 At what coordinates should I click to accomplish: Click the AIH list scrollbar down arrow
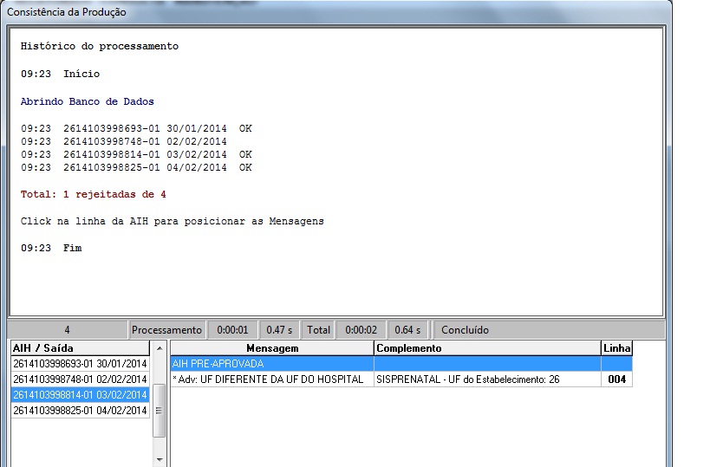coord(159,460)
